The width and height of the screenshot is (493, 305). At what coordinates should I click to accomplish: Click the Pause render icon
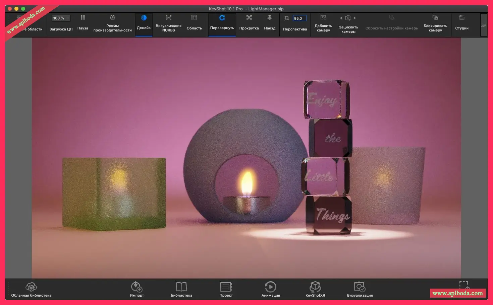[x=83, y=18]
